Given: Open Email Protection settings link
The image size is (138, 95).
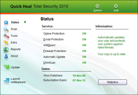Looking at the screenshot, I should (x=53, y=39).
